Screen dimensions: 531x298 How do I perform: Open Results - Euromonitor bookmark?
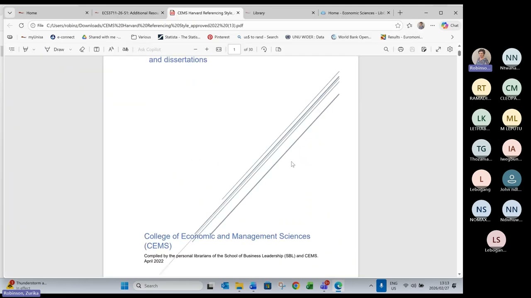[x=402, y=37]
